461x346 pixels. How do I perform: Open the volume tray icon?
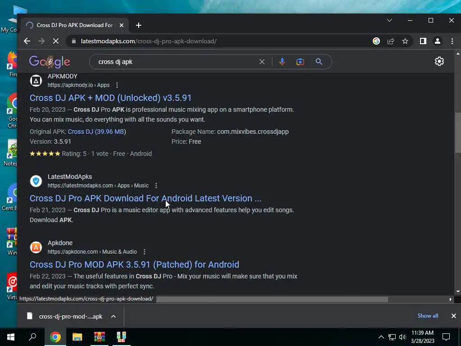click(x=402, y=337)
